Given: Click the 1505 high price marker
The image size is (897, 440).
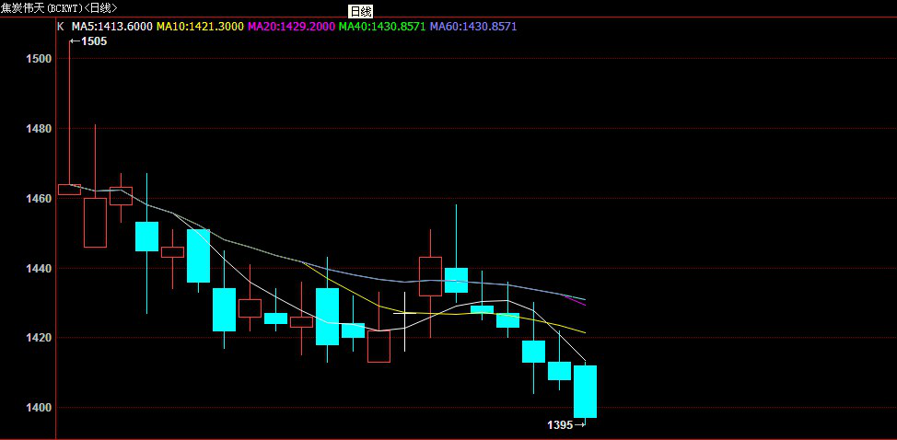Looking at the screenshot, I should click(x=88, y=41).
